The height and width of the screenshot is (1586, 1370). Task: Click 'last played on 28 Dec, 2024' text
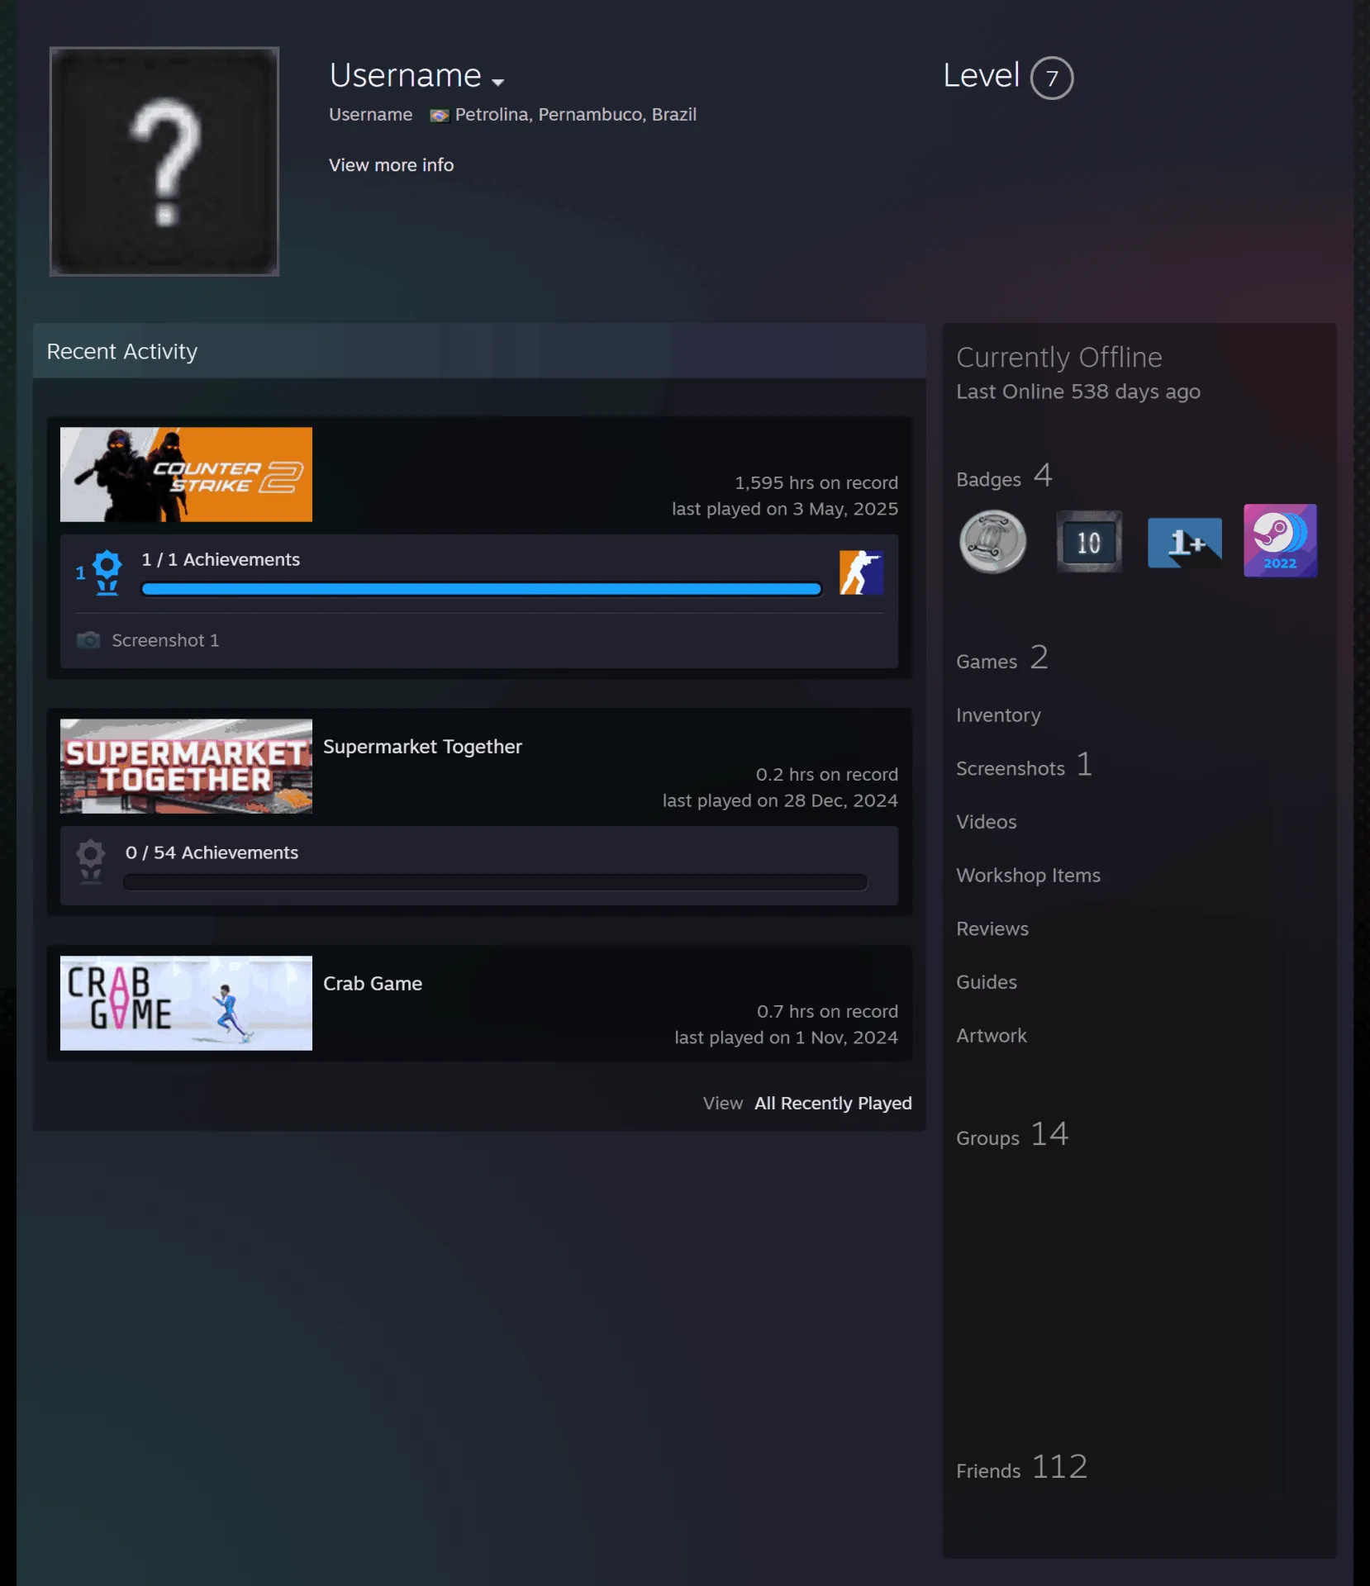point(780,800)
